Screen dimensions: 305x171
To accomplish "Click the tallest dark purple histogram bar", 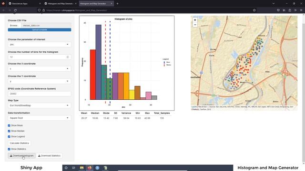I will click(x=99, y=62).
